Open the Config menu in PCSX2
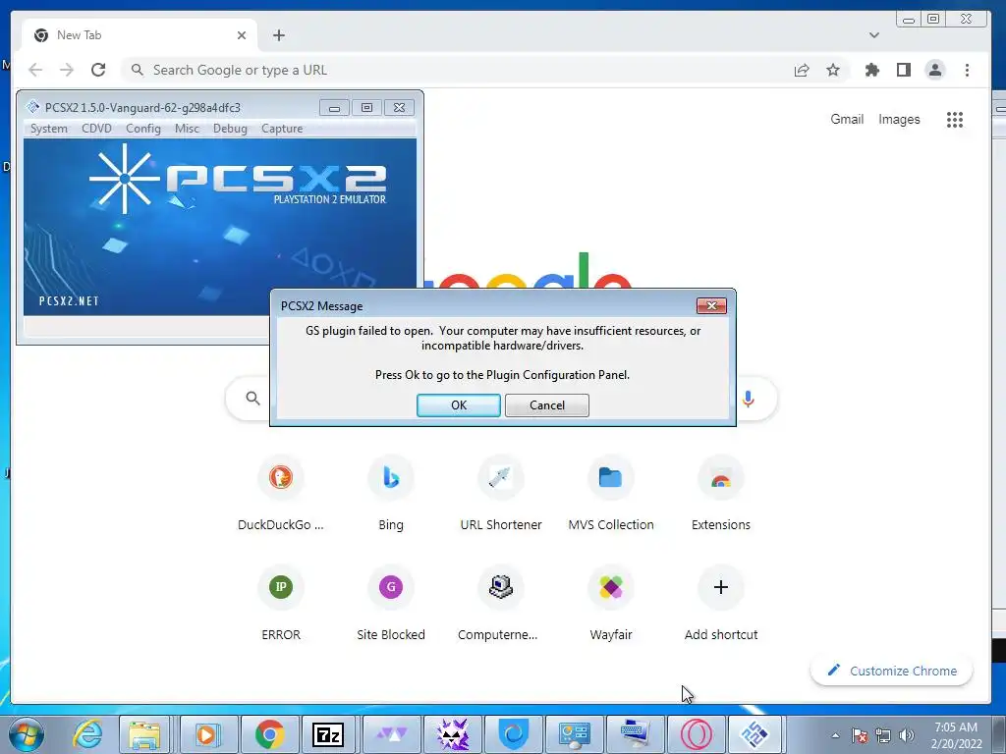 [x=143, y=129]
